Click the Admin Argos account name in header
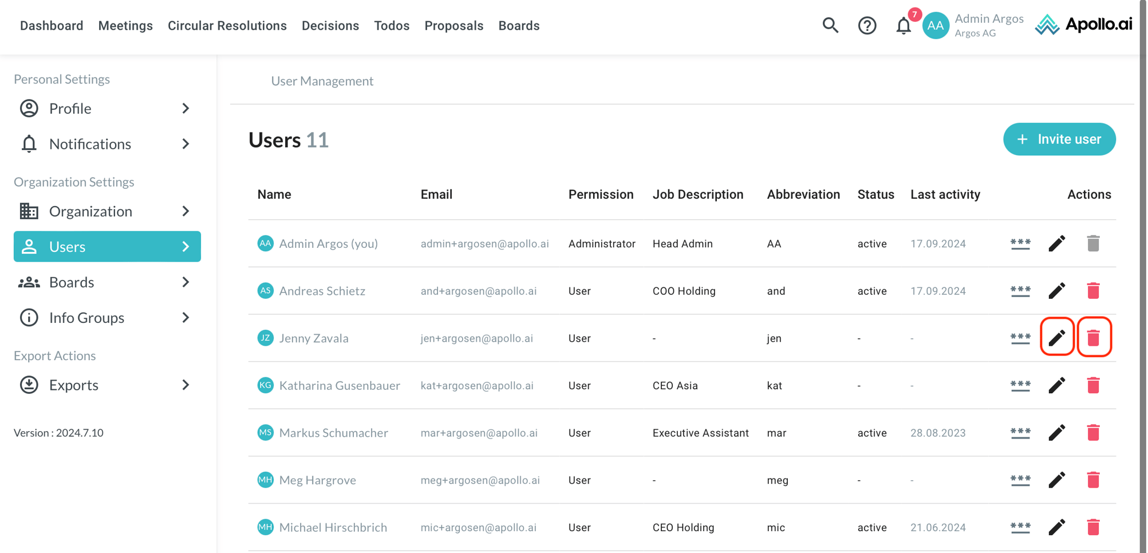1148x553 pixels. (989, 18)
